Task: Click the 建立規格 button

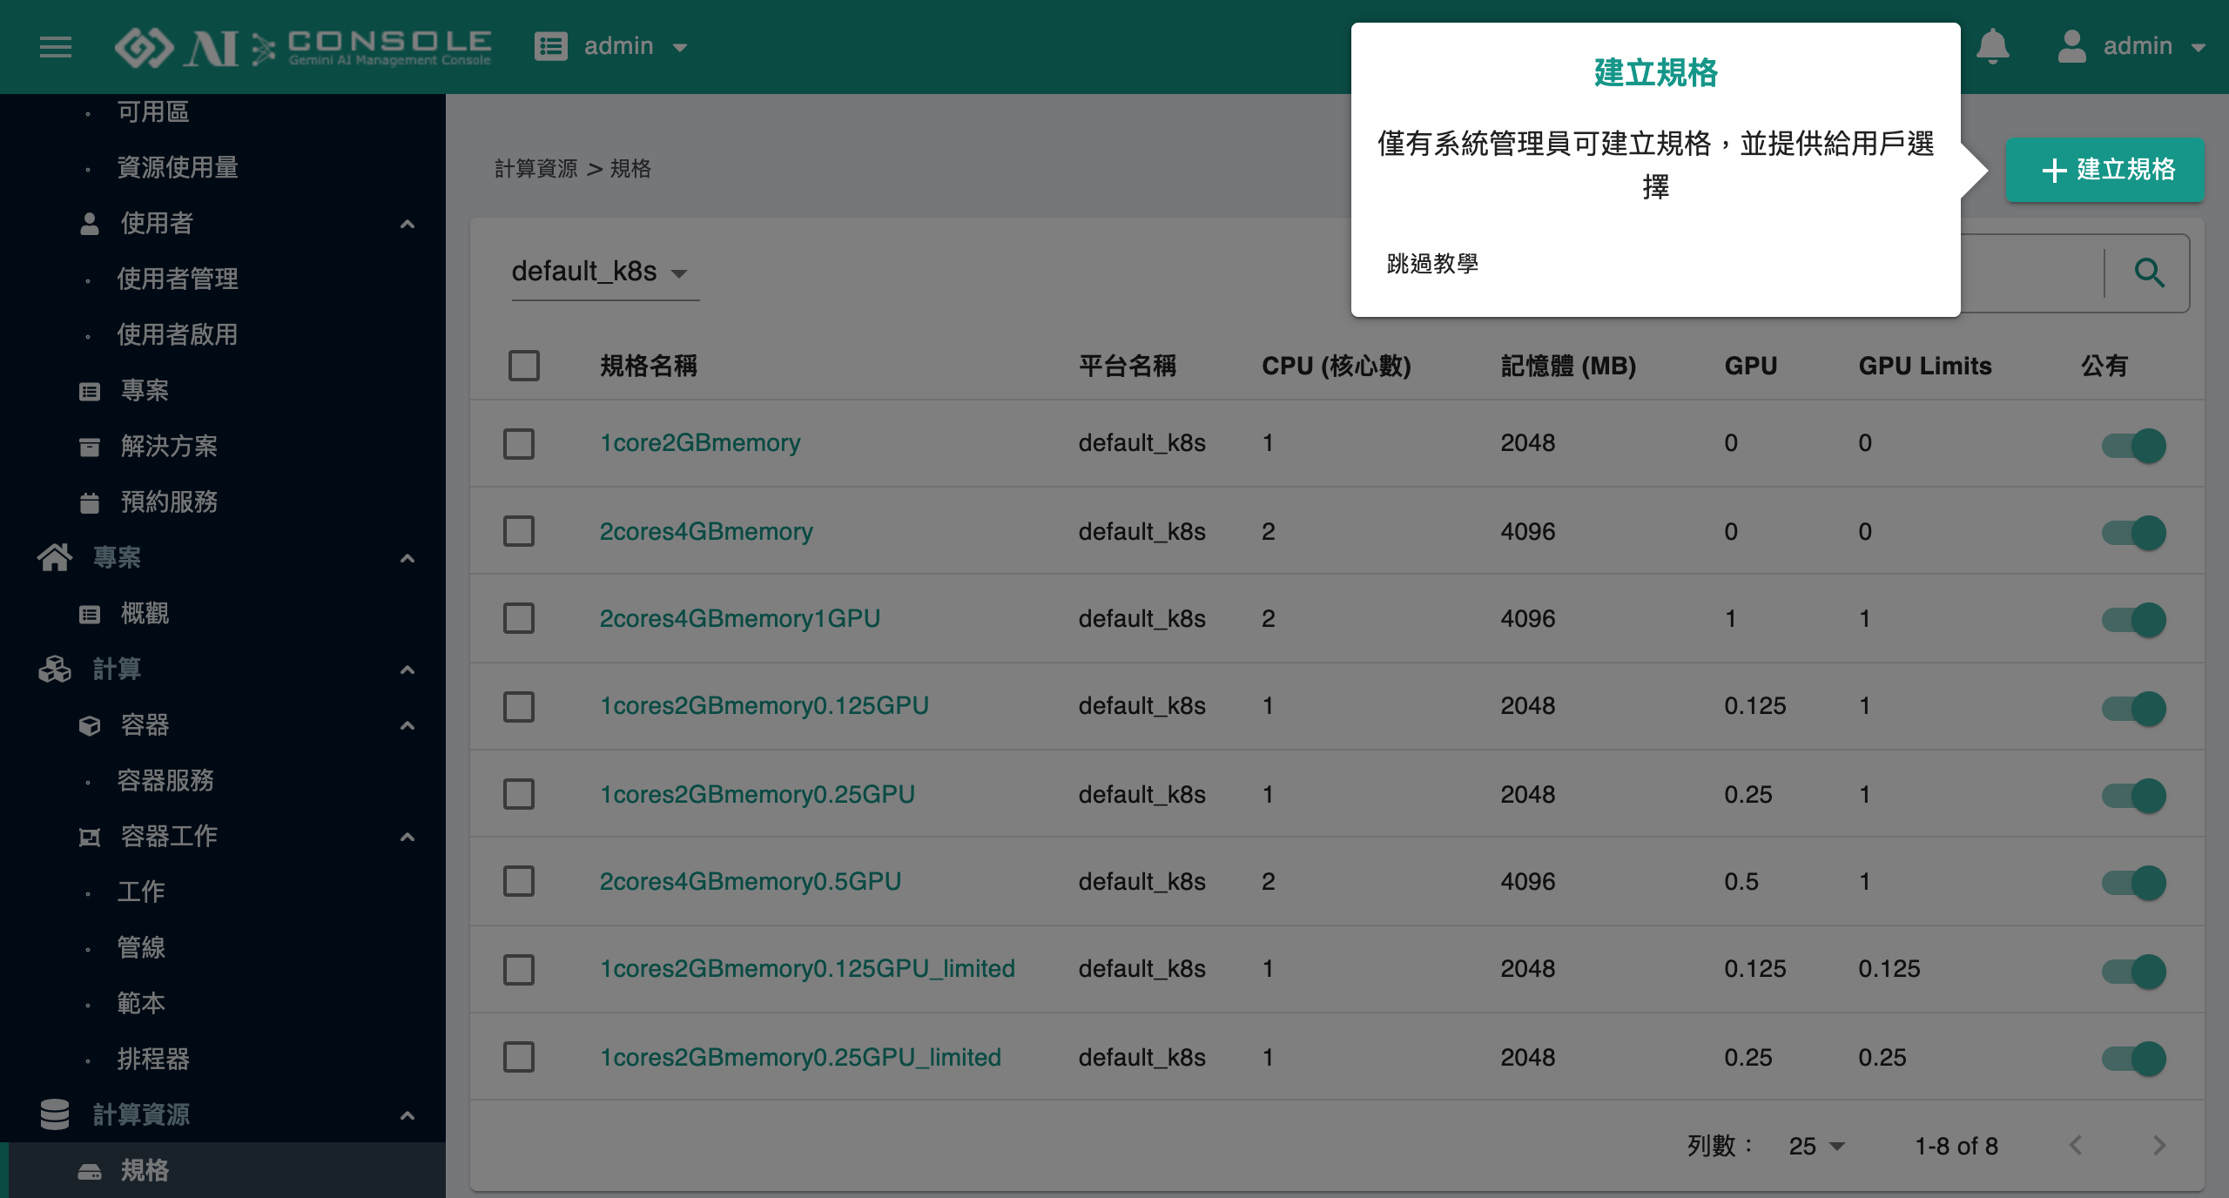Action: (x=2105, y=170)
